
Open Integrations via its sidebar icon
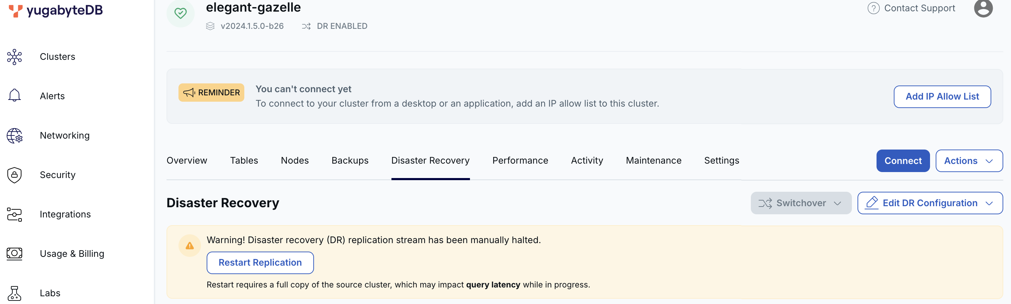[14, 215]
